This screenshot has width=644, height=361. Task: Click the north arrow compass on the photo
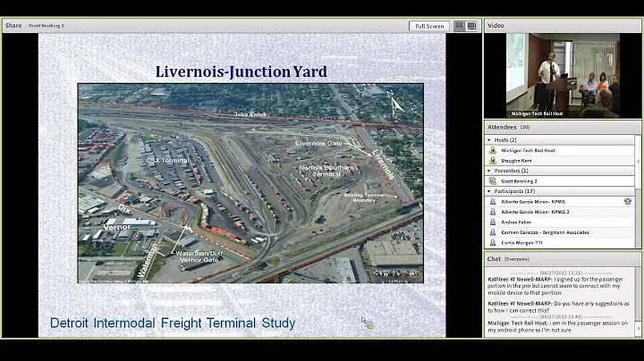click(x=394, y=103)
